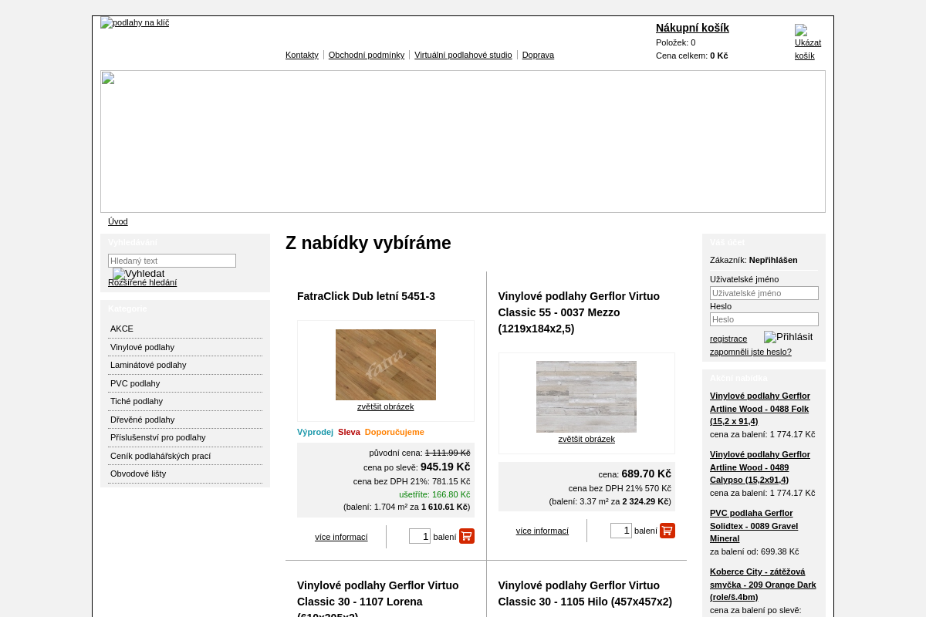This screenshot has height=617, width=926.
Task: Select Dřevěné podlahy category
Action: [185, 420]
